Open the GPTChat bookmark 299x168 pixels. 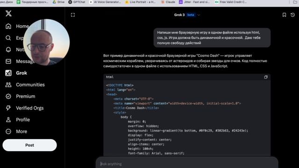(x=77, y=2)
